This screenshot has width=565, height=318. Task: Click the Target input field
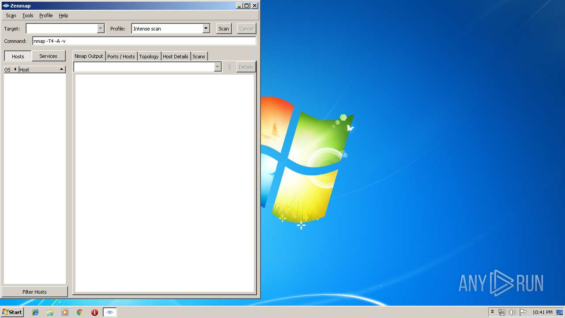pyautogui.click(x=61, y=28)
